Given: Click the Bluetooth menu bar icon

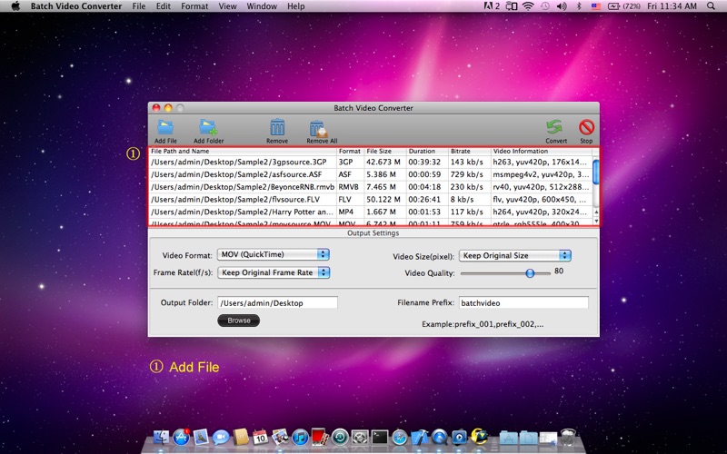Looking at the screenshot, I should click(x=579, y=6).
